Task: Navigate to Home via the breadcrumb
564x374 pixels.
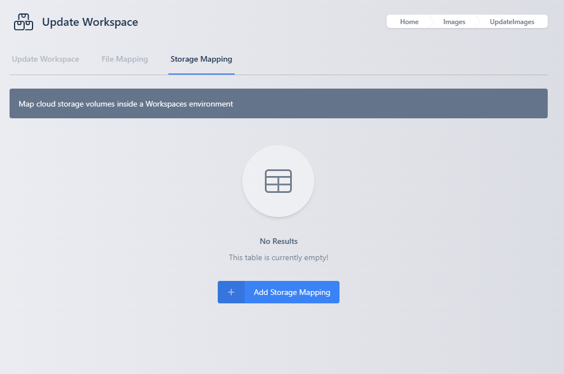Action: coord(409,21)
